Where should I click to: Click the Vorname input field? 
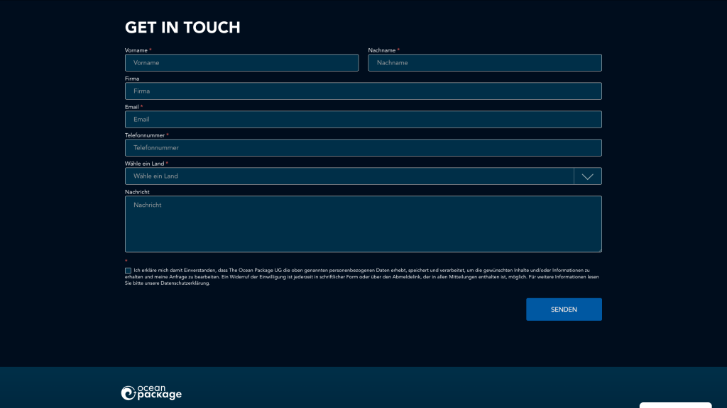pos(241,63)
